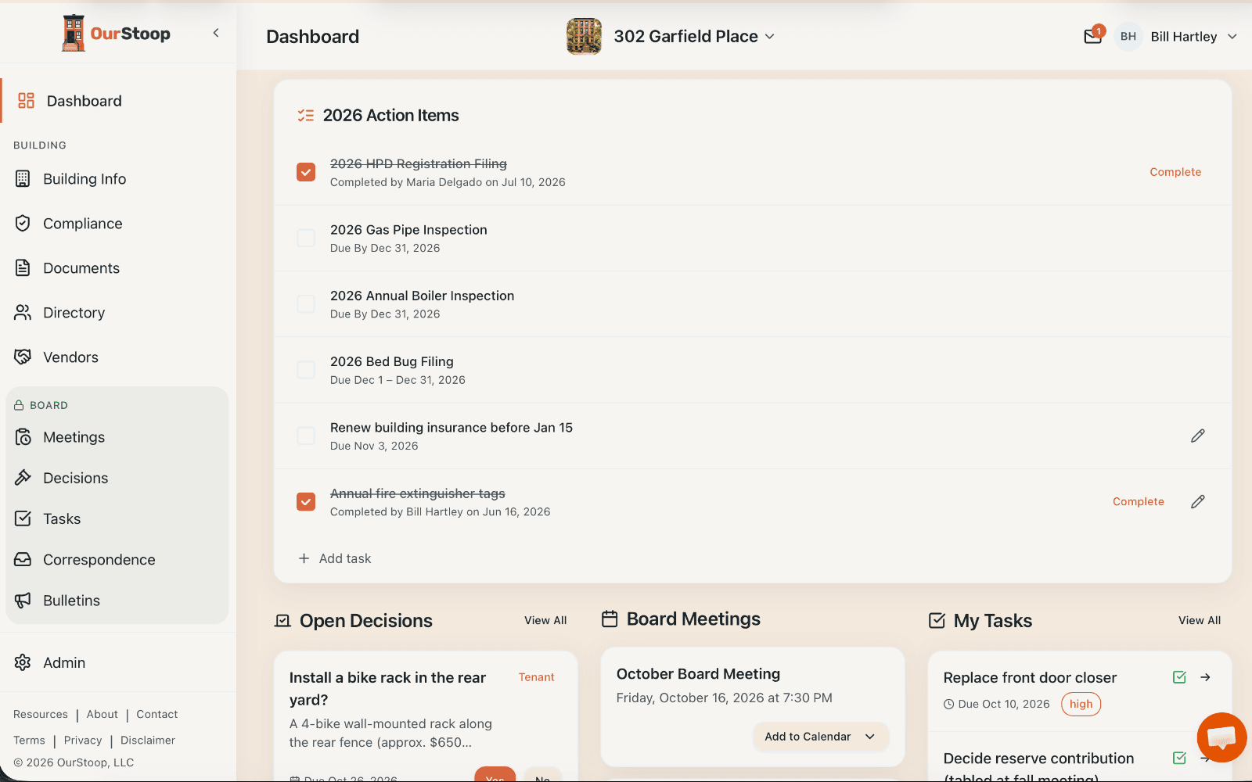View All in My Tasks
The width and height of the screenshot is (1252, 782).
click(x=1200, y=620)
